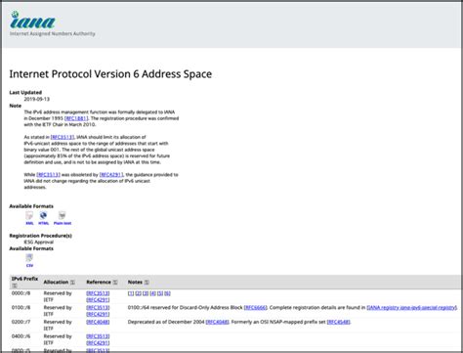Open RFC3513 reference in 0000::/8 row
463x353 pixels.
tap(98, 293)
